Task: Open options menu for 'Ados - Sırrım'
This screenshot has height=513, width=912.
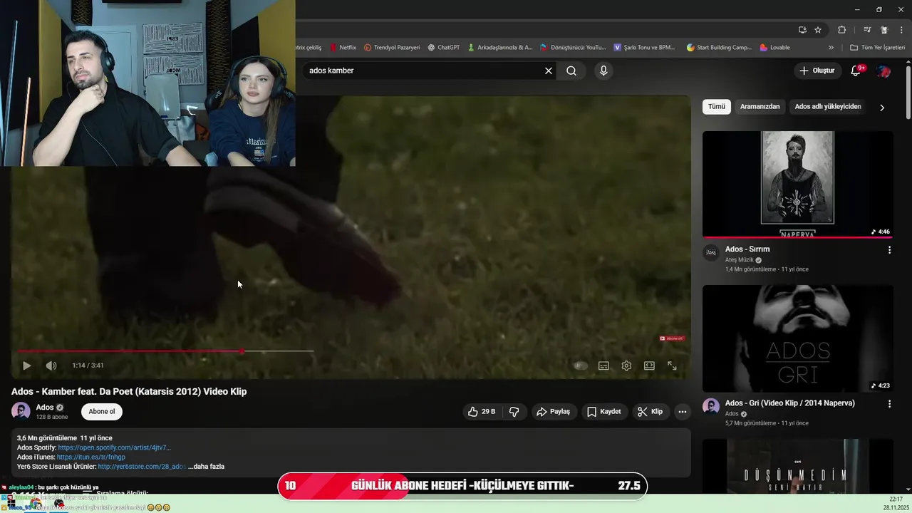Action: pyautogui.click(x=889, y=250)
